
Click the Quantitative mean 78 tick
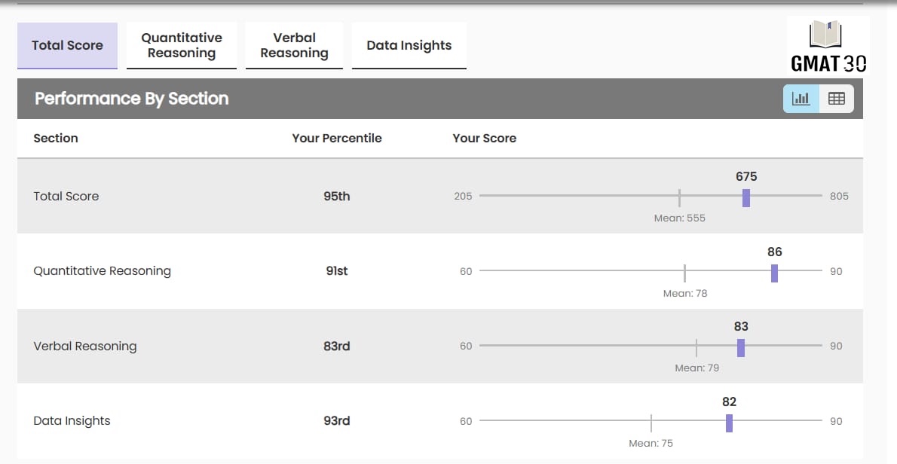(684, 273)
